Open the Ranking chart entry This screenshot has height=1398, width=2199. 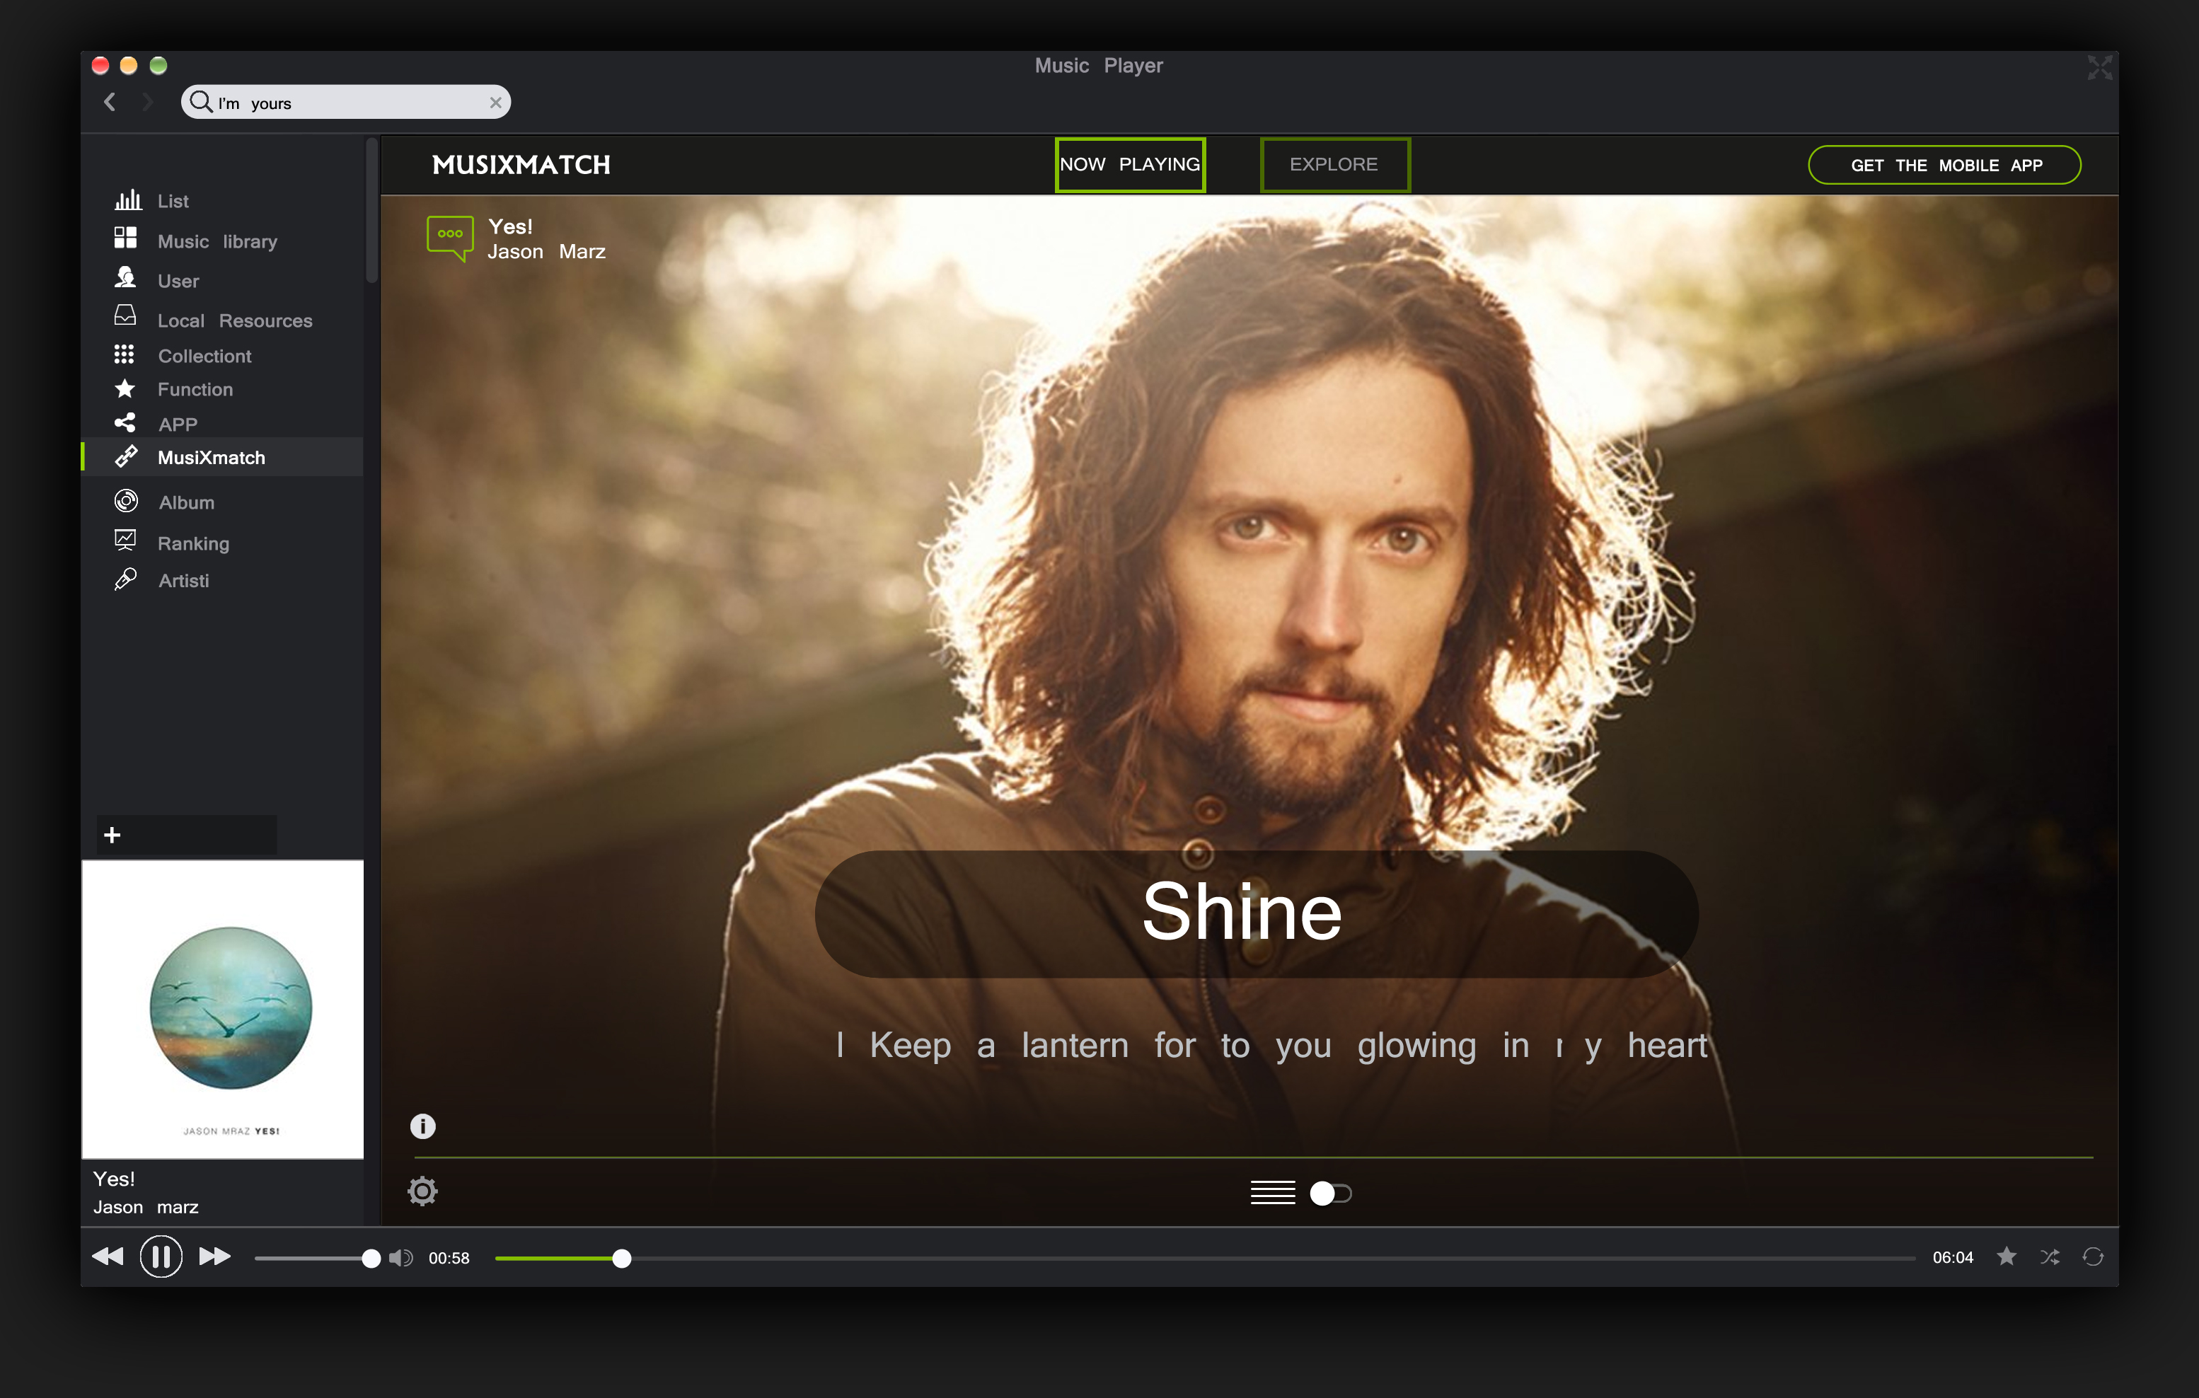pyautogui.click(x=172, y=543)
